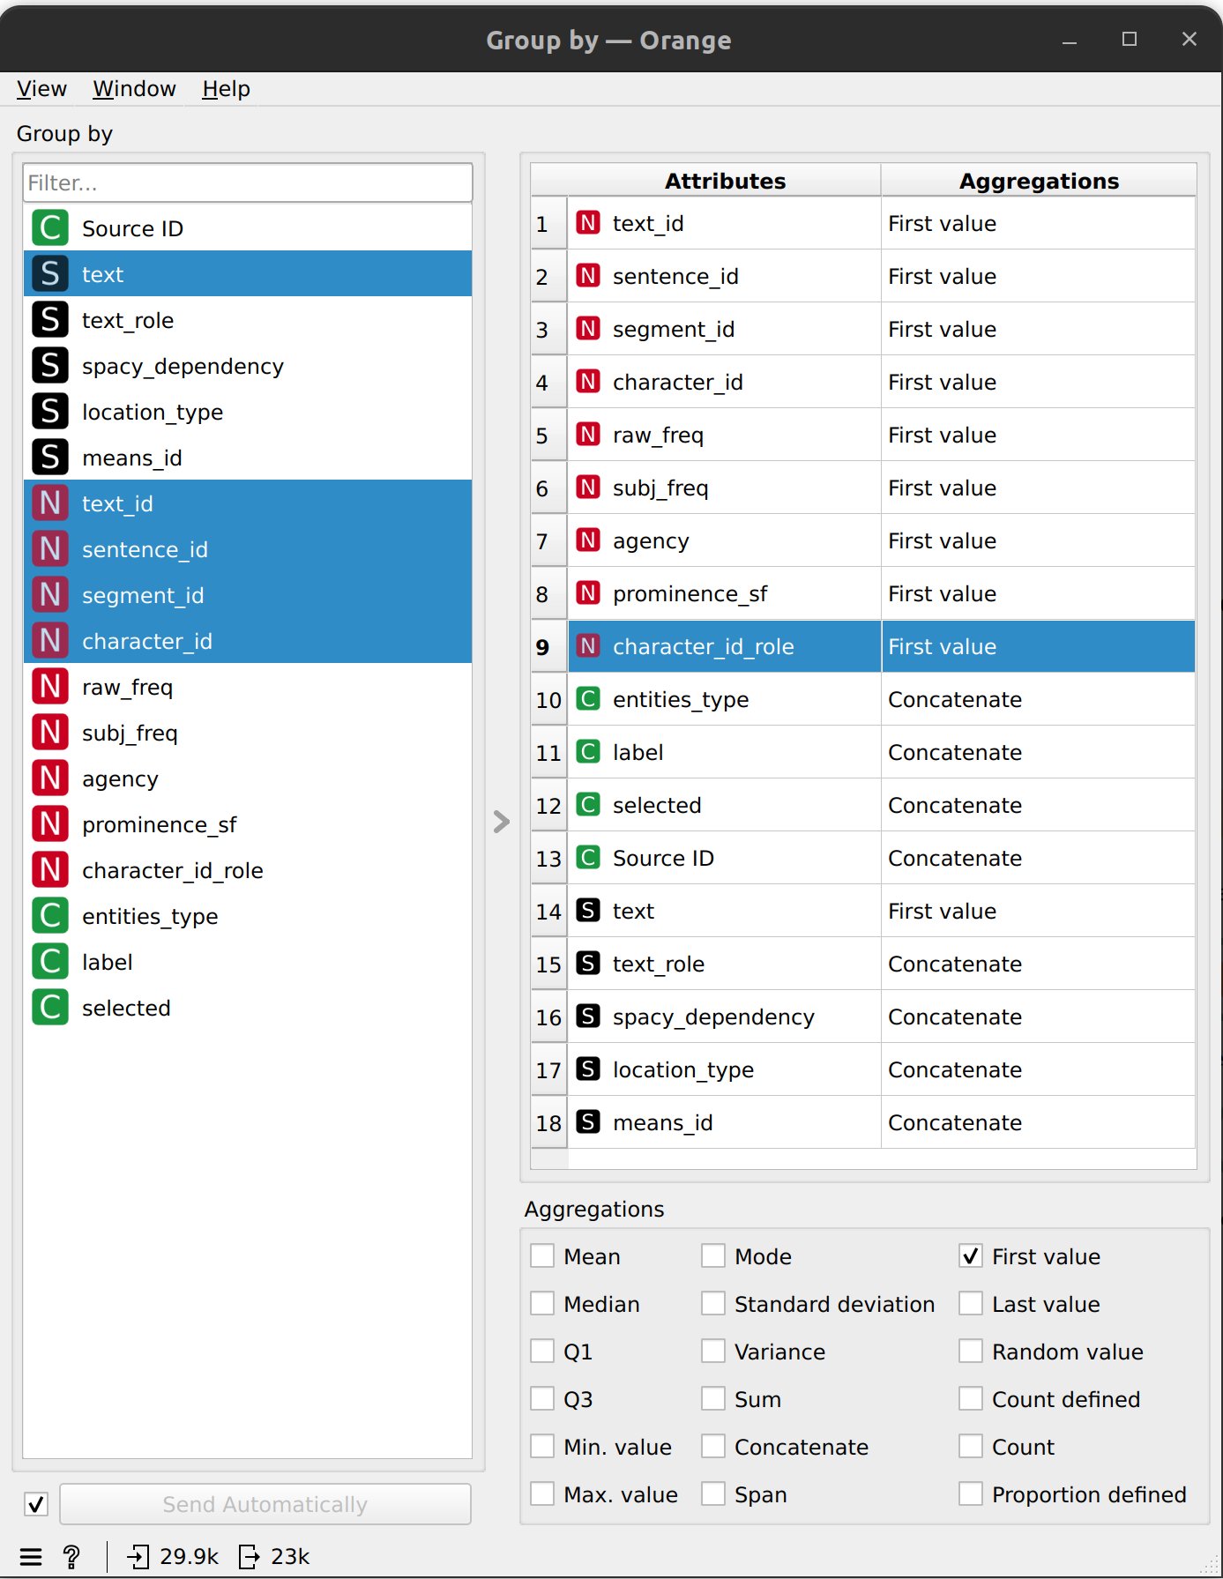Click the input data summary icon
Image resolution: width=1223 pixels, height=1579 pixels.
tap(138, 1556)
